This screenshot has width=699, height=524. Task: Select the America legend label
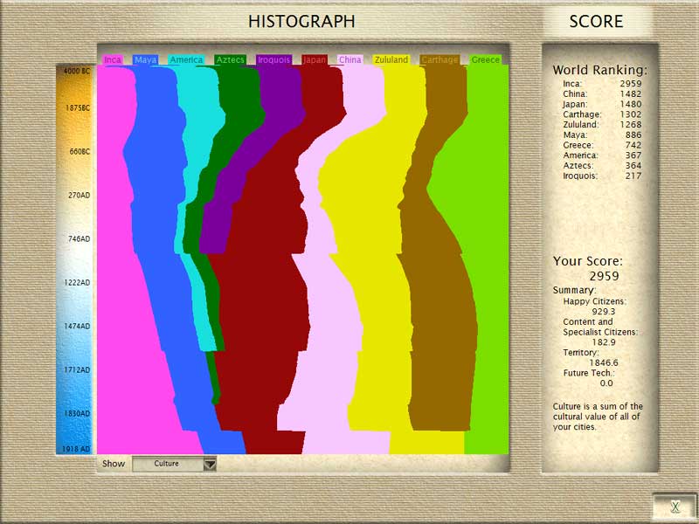186,60
